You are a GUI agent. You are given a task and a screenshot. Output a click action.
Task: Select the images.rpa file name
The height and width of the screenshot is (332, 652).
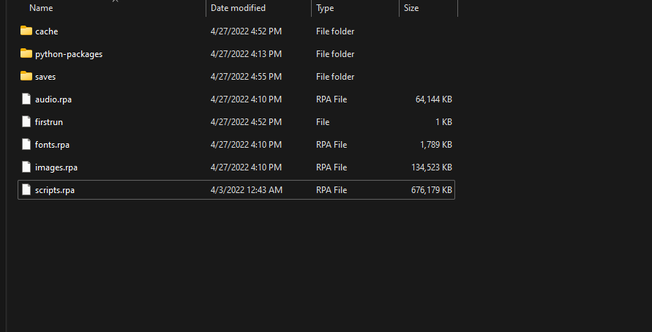point(56,167)
